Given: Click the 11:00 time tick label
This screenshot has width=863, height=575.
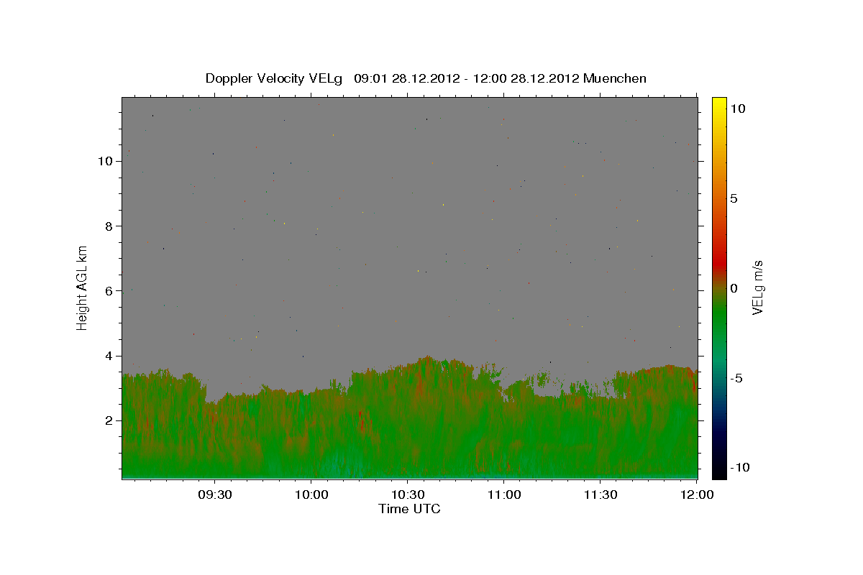Looking at the screenshot, I should click(x=503, y=494).
